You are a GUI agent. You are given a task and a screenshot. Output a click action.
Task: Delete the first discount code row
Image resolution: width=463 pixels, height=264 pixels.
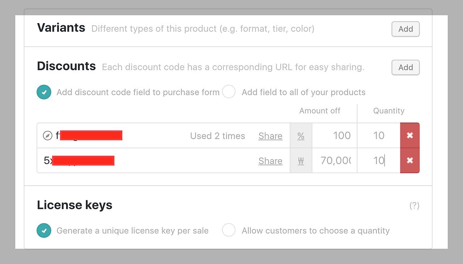pos(409,136)
